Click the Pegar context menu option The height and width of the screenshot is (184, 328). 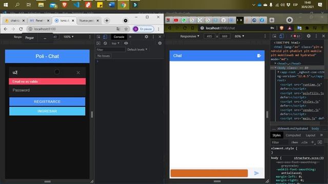click(30, 38)
